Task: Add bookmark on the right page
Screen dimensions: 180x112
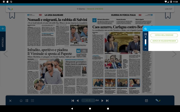Action: tap(168, 15)
